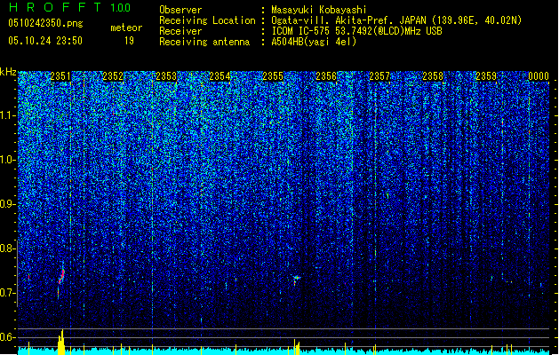Click the star-shaped meteor echo near 2355
The width and height of the screenshot is (559, 355).
[x=296, y=278]
